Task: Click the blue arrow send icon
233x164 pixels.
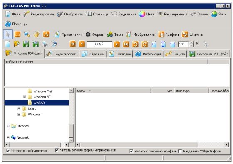Action: (x=54, y=44)
